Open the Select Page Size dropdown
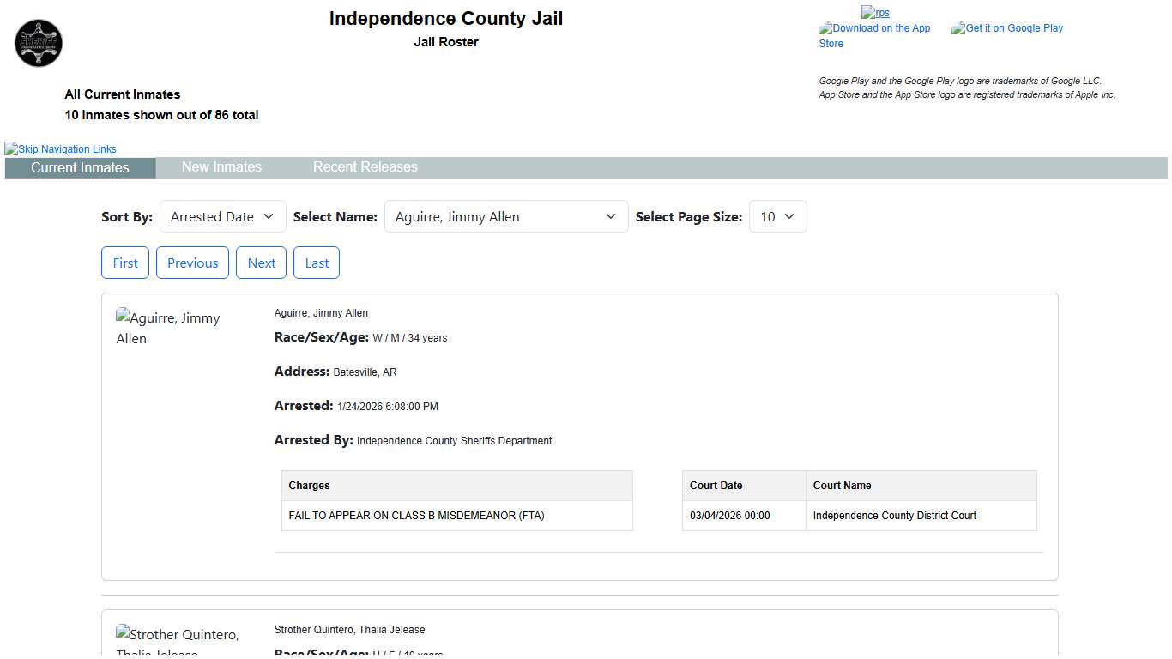 [777, 217]
